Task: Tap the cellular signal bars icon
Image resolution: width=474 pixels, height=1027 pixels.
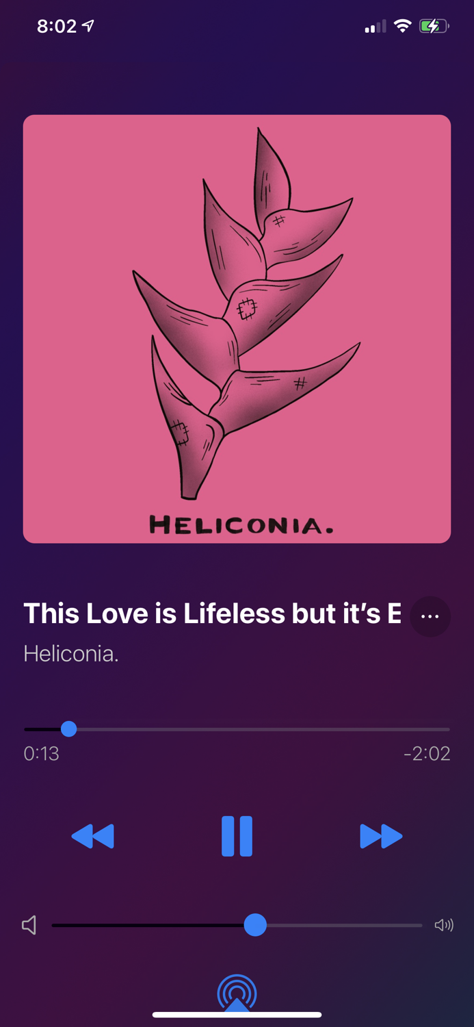Action: 376,27
